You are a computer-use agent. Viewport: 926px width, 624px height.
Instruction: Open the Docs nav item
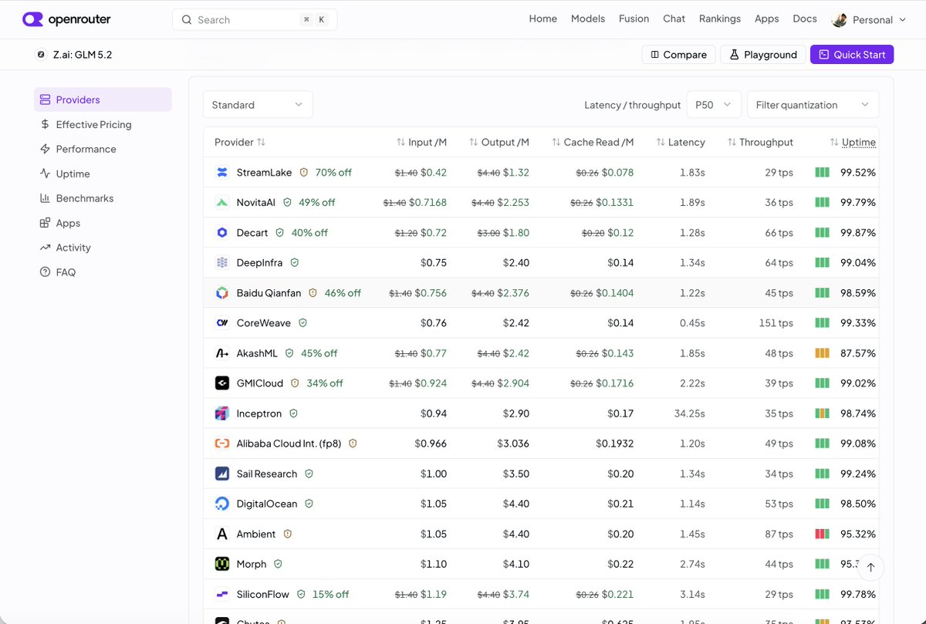tap(805, 19)
